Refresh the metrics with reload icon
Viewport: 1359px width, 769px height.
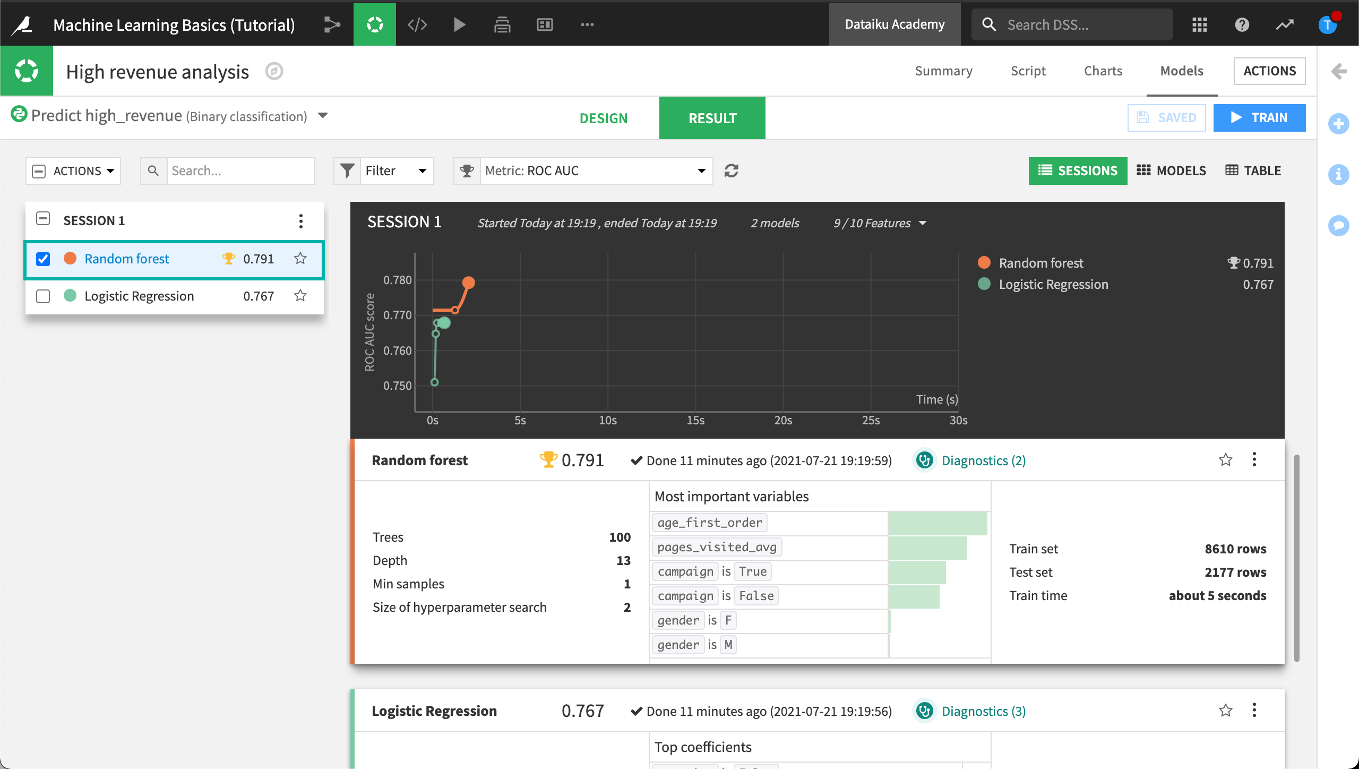click(x=732, y=170)
